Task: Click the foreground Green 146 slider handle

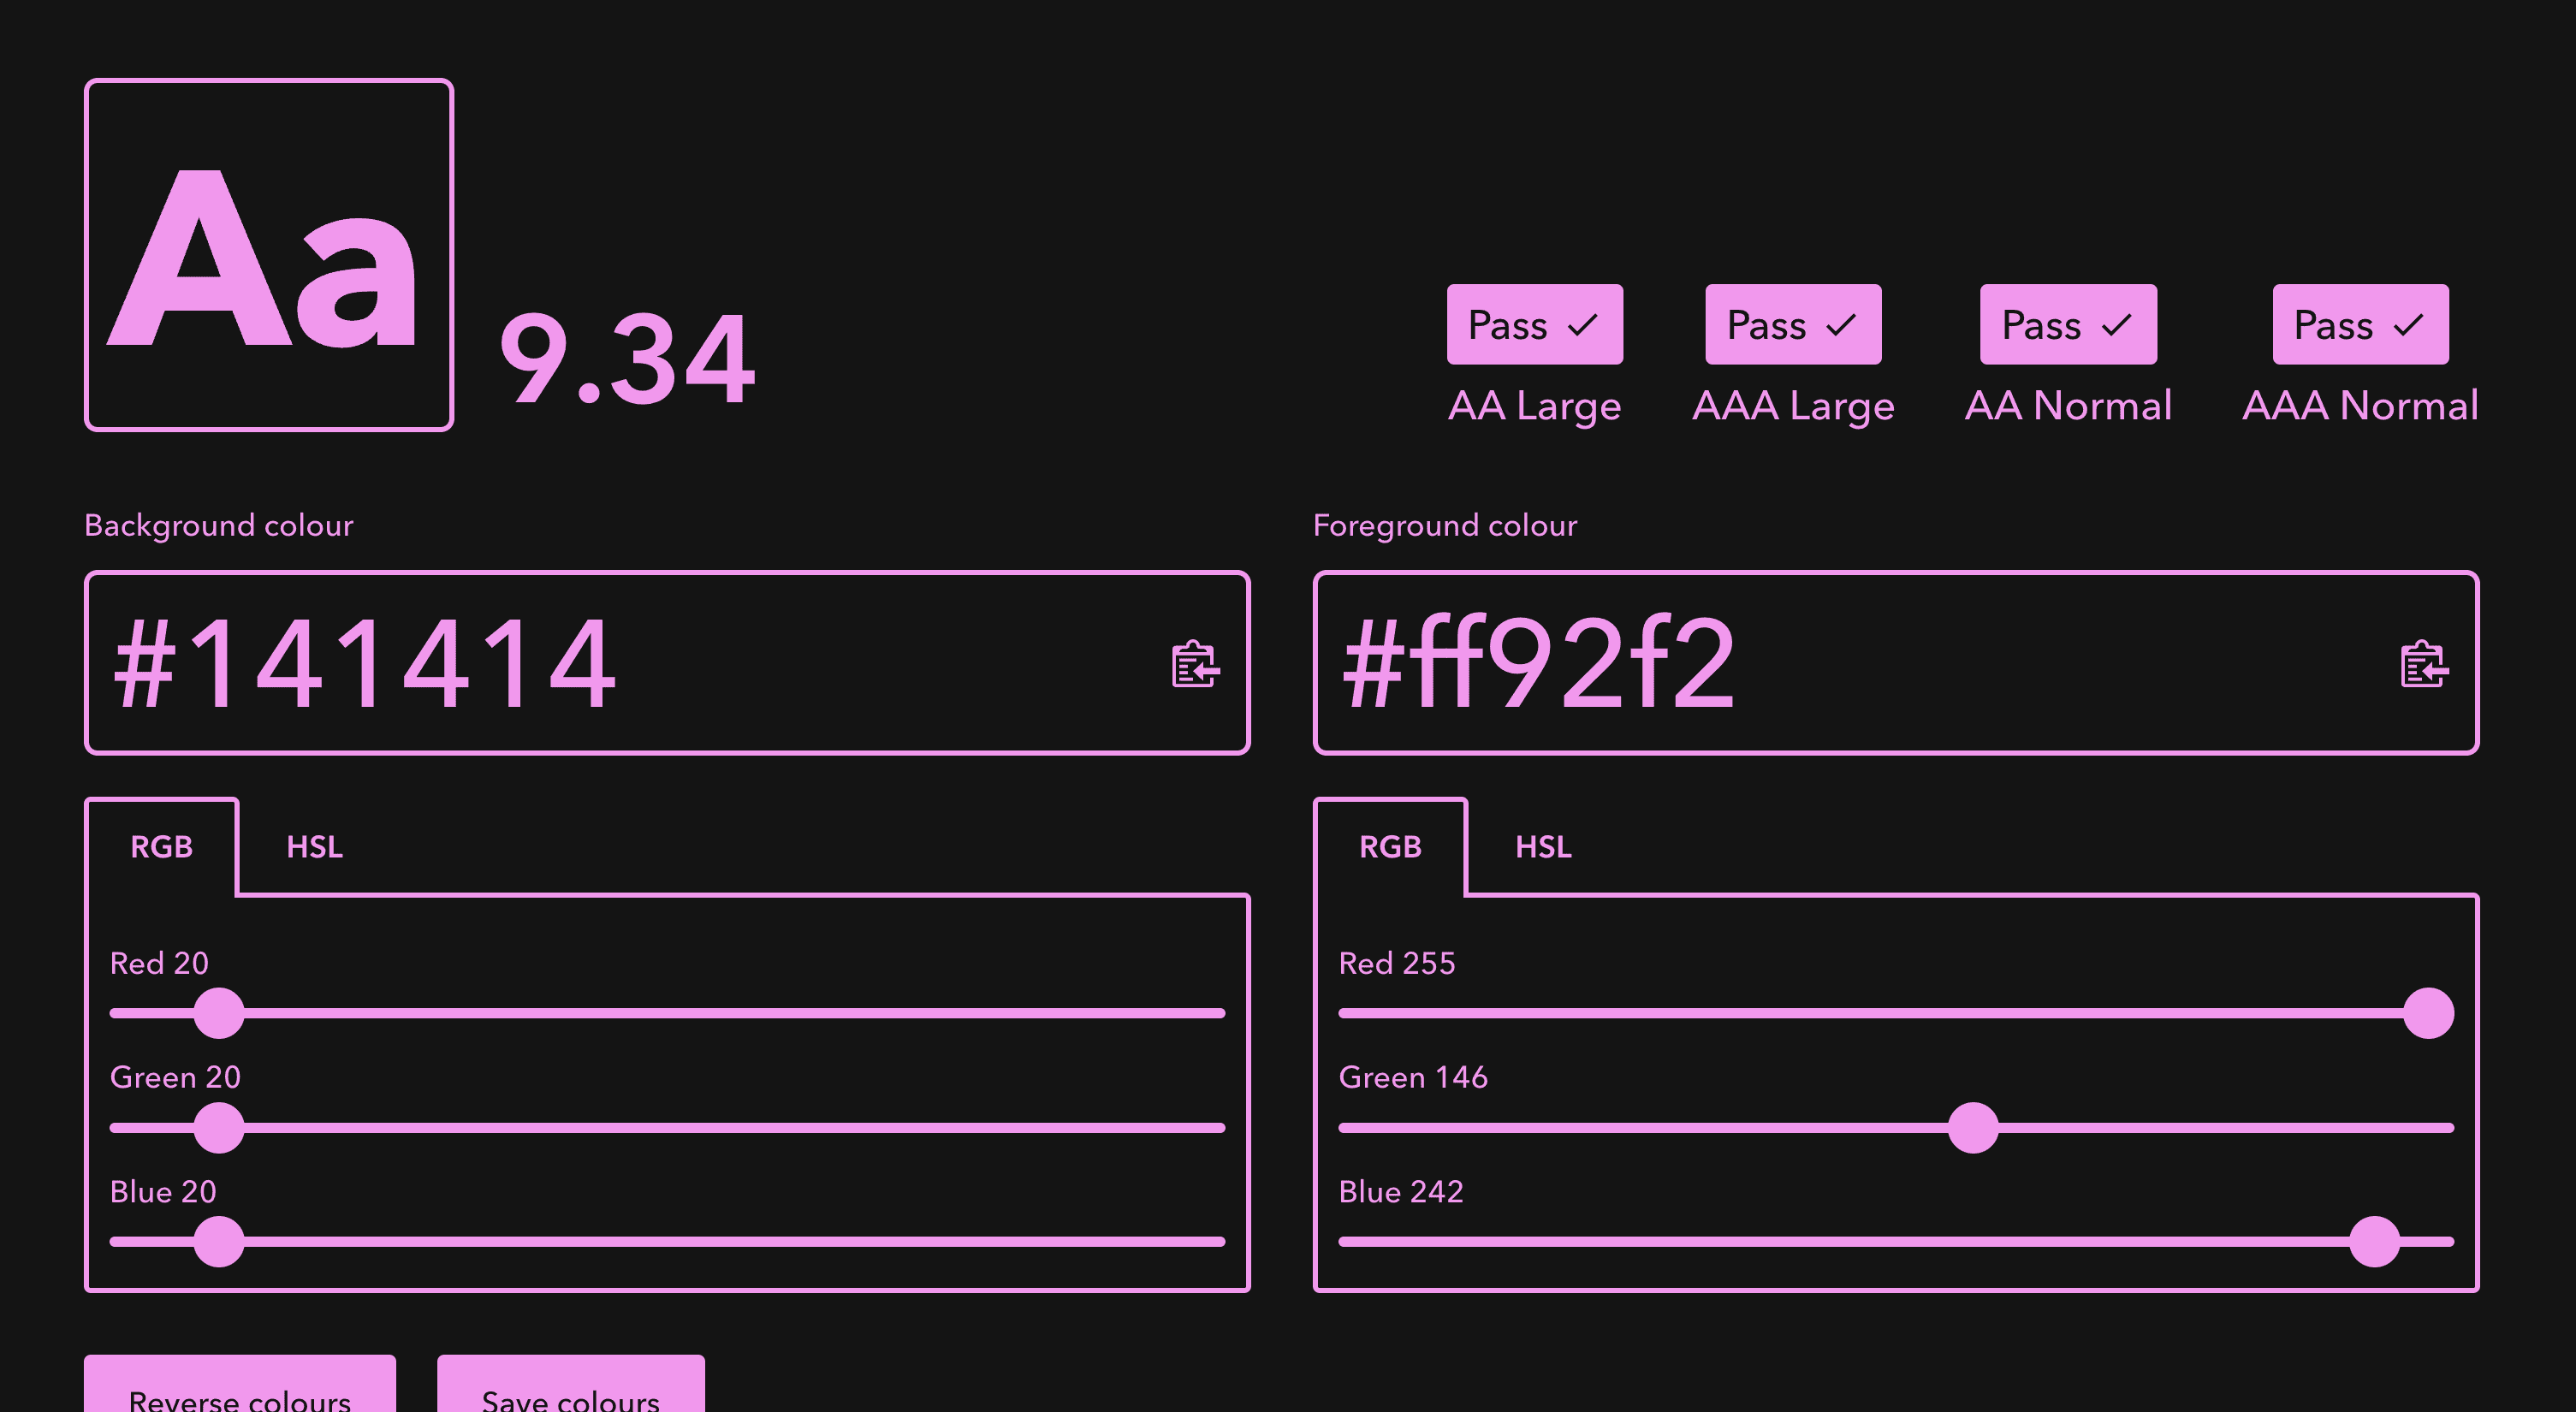Action: (x=1973, y=1127)
